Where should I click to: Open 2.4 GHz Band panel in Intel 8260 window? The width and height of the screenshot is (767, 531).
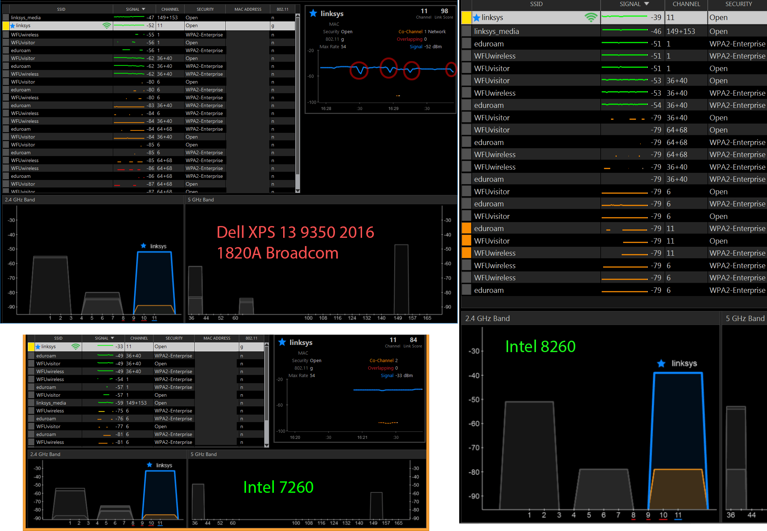[487, 319]
